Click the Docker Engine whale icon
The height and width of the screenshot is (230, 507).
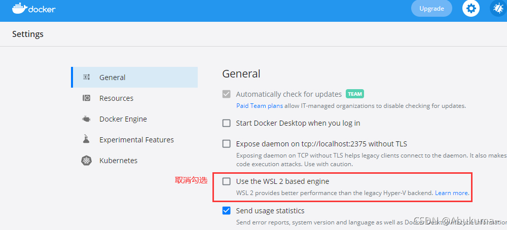(86, 119)
